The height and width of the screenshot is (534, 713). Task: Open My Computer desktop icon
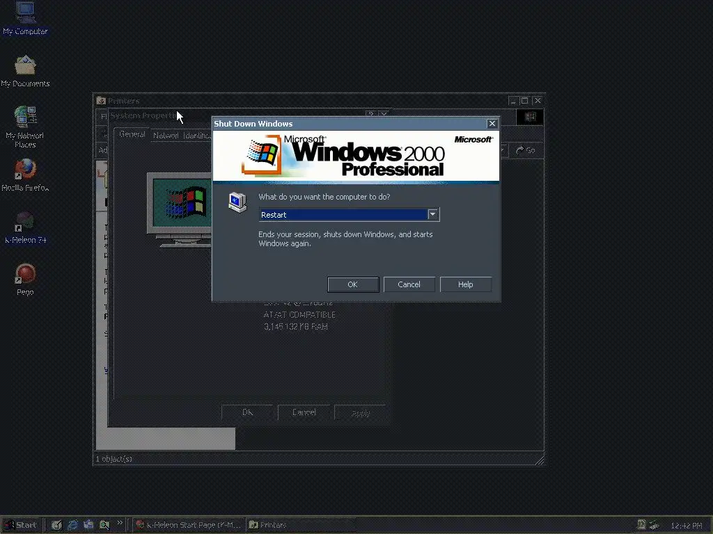(x=25, y=18)
